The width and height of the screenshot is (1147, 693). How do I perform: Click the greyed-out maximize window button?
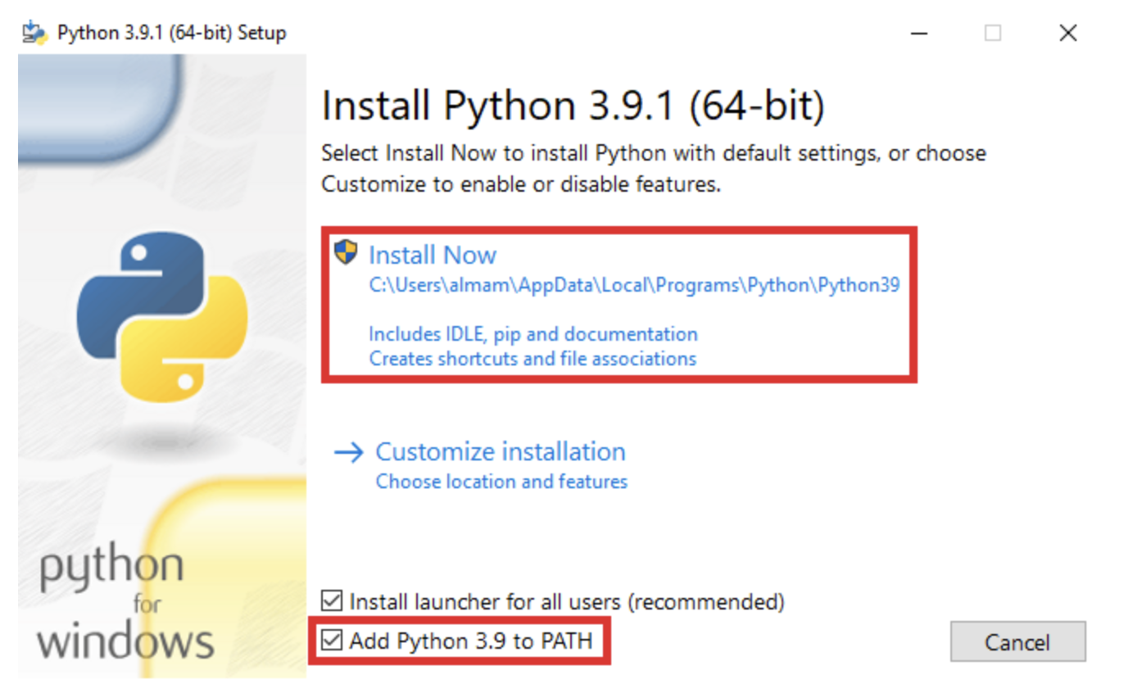click(x=993, y=33)
